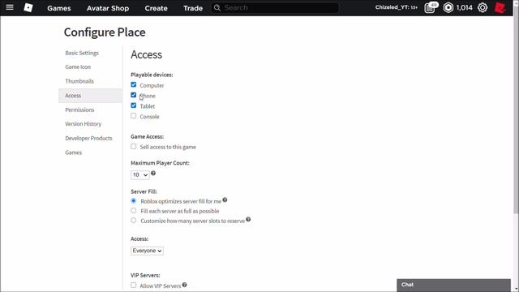This screenshot has width=519, height=292.
Task: Select Customize how many server slots to reserve
Action: pos(133,221)
